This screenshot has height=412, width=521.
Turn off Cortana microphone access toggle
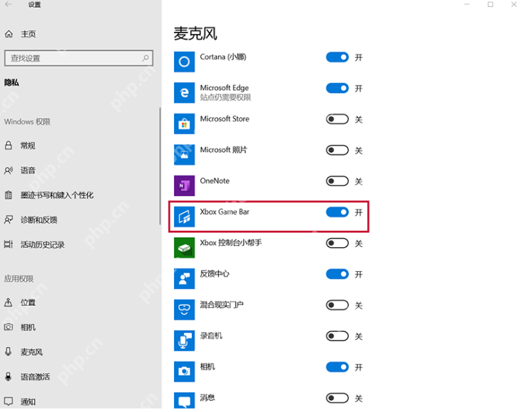337,57
